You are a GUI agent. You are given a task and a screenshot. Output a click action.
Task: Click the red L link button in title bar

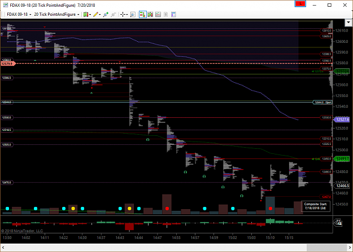(x=300, y=4)
